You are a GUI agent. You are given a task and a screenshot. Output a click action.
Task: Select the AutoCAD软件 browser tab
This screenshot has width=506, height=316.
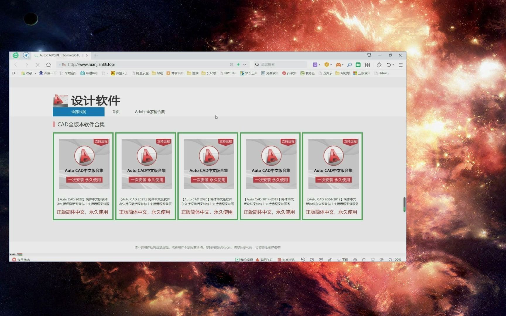click(x=59, y=55)
